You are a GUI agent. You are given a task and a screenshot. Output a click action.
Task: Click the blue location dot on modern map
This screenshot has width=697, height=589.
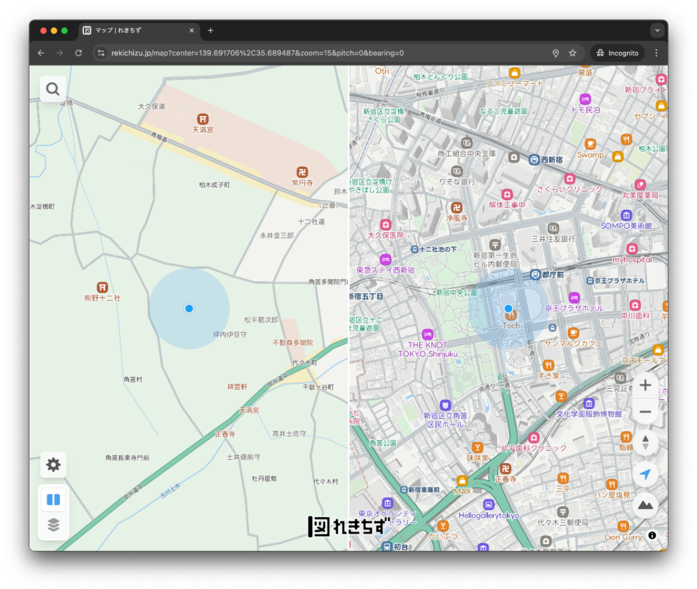(x=508, y=309)
